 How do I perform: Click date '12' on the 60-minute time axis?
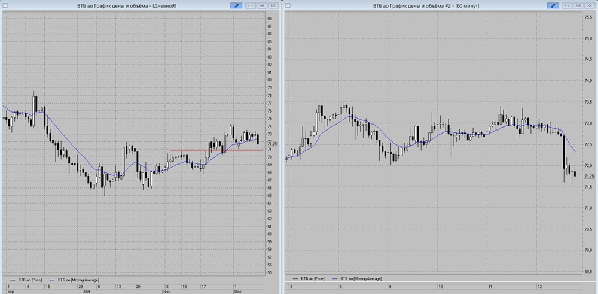[x=538, y=286]
